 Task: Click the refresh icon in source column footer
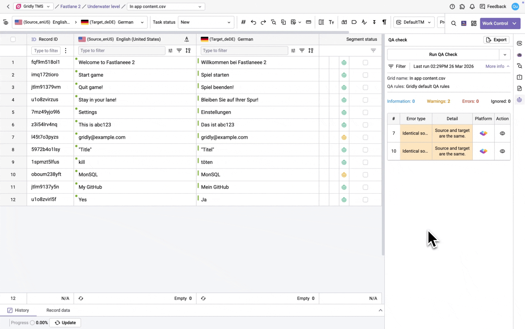81,298
